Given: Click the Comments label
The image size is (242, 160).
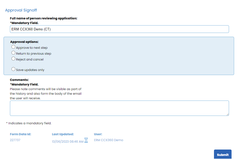Looking at the screenshot, I should click(x=19, y=80).
